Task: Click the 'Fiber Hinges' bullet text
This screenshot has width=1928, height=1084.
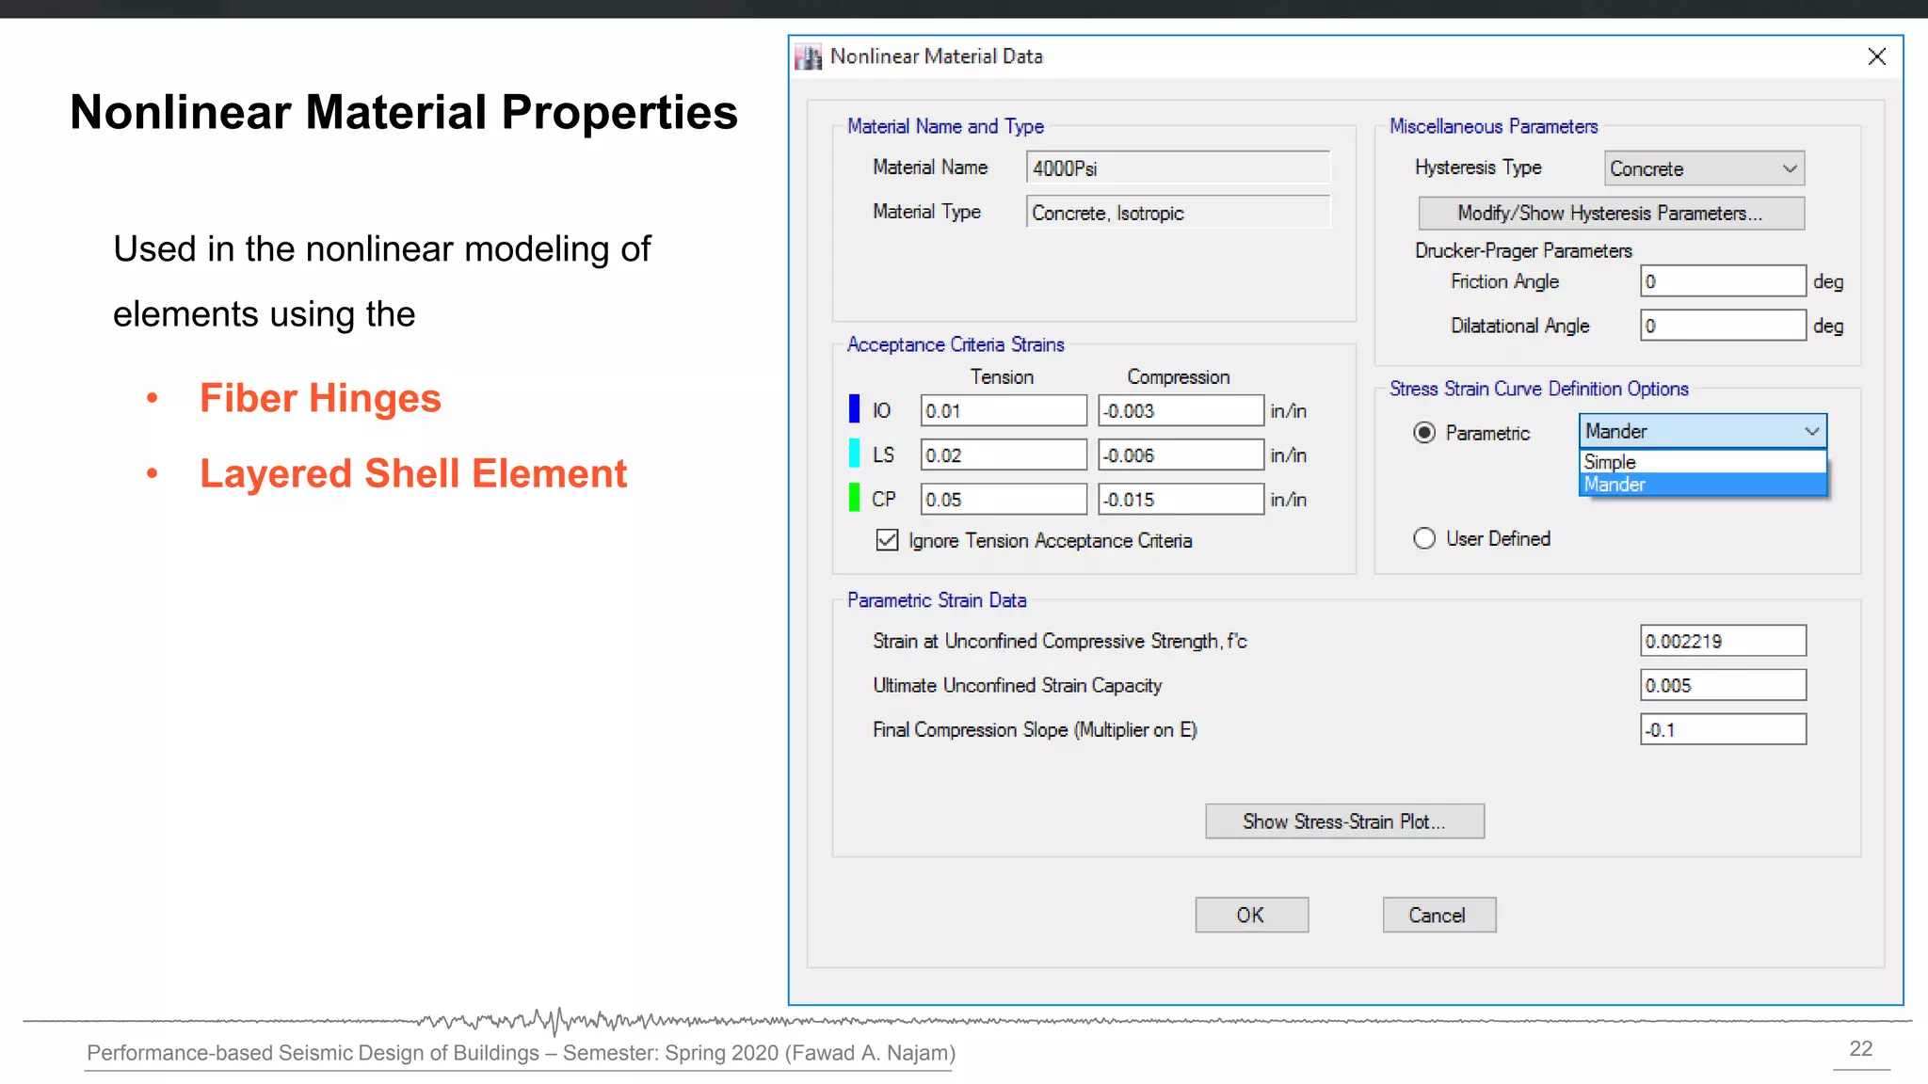Action: [320, 398]
